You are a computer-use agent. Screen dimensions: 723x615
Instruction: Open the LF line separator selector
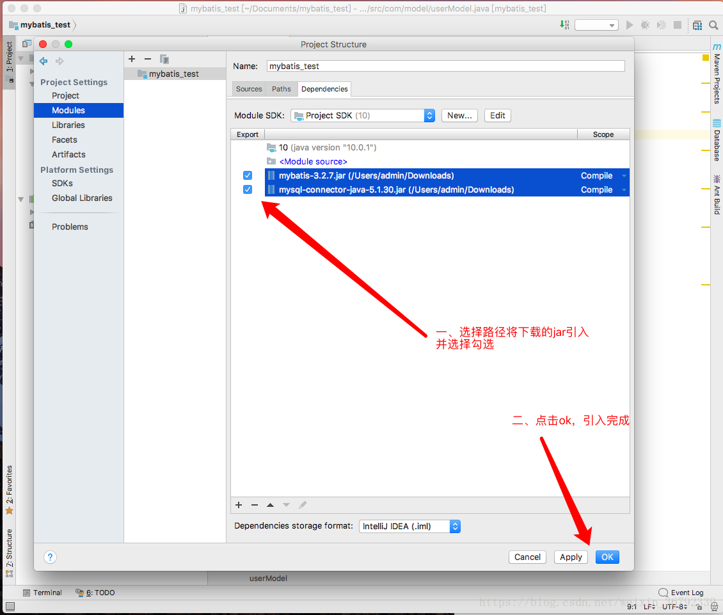pyautogui.click(x=649, y=606)
